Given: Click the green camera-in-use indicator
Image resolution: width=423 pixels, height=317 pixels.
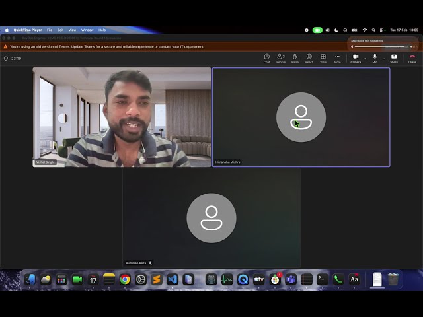Looking at the screenshot, I should coord(317,30).
